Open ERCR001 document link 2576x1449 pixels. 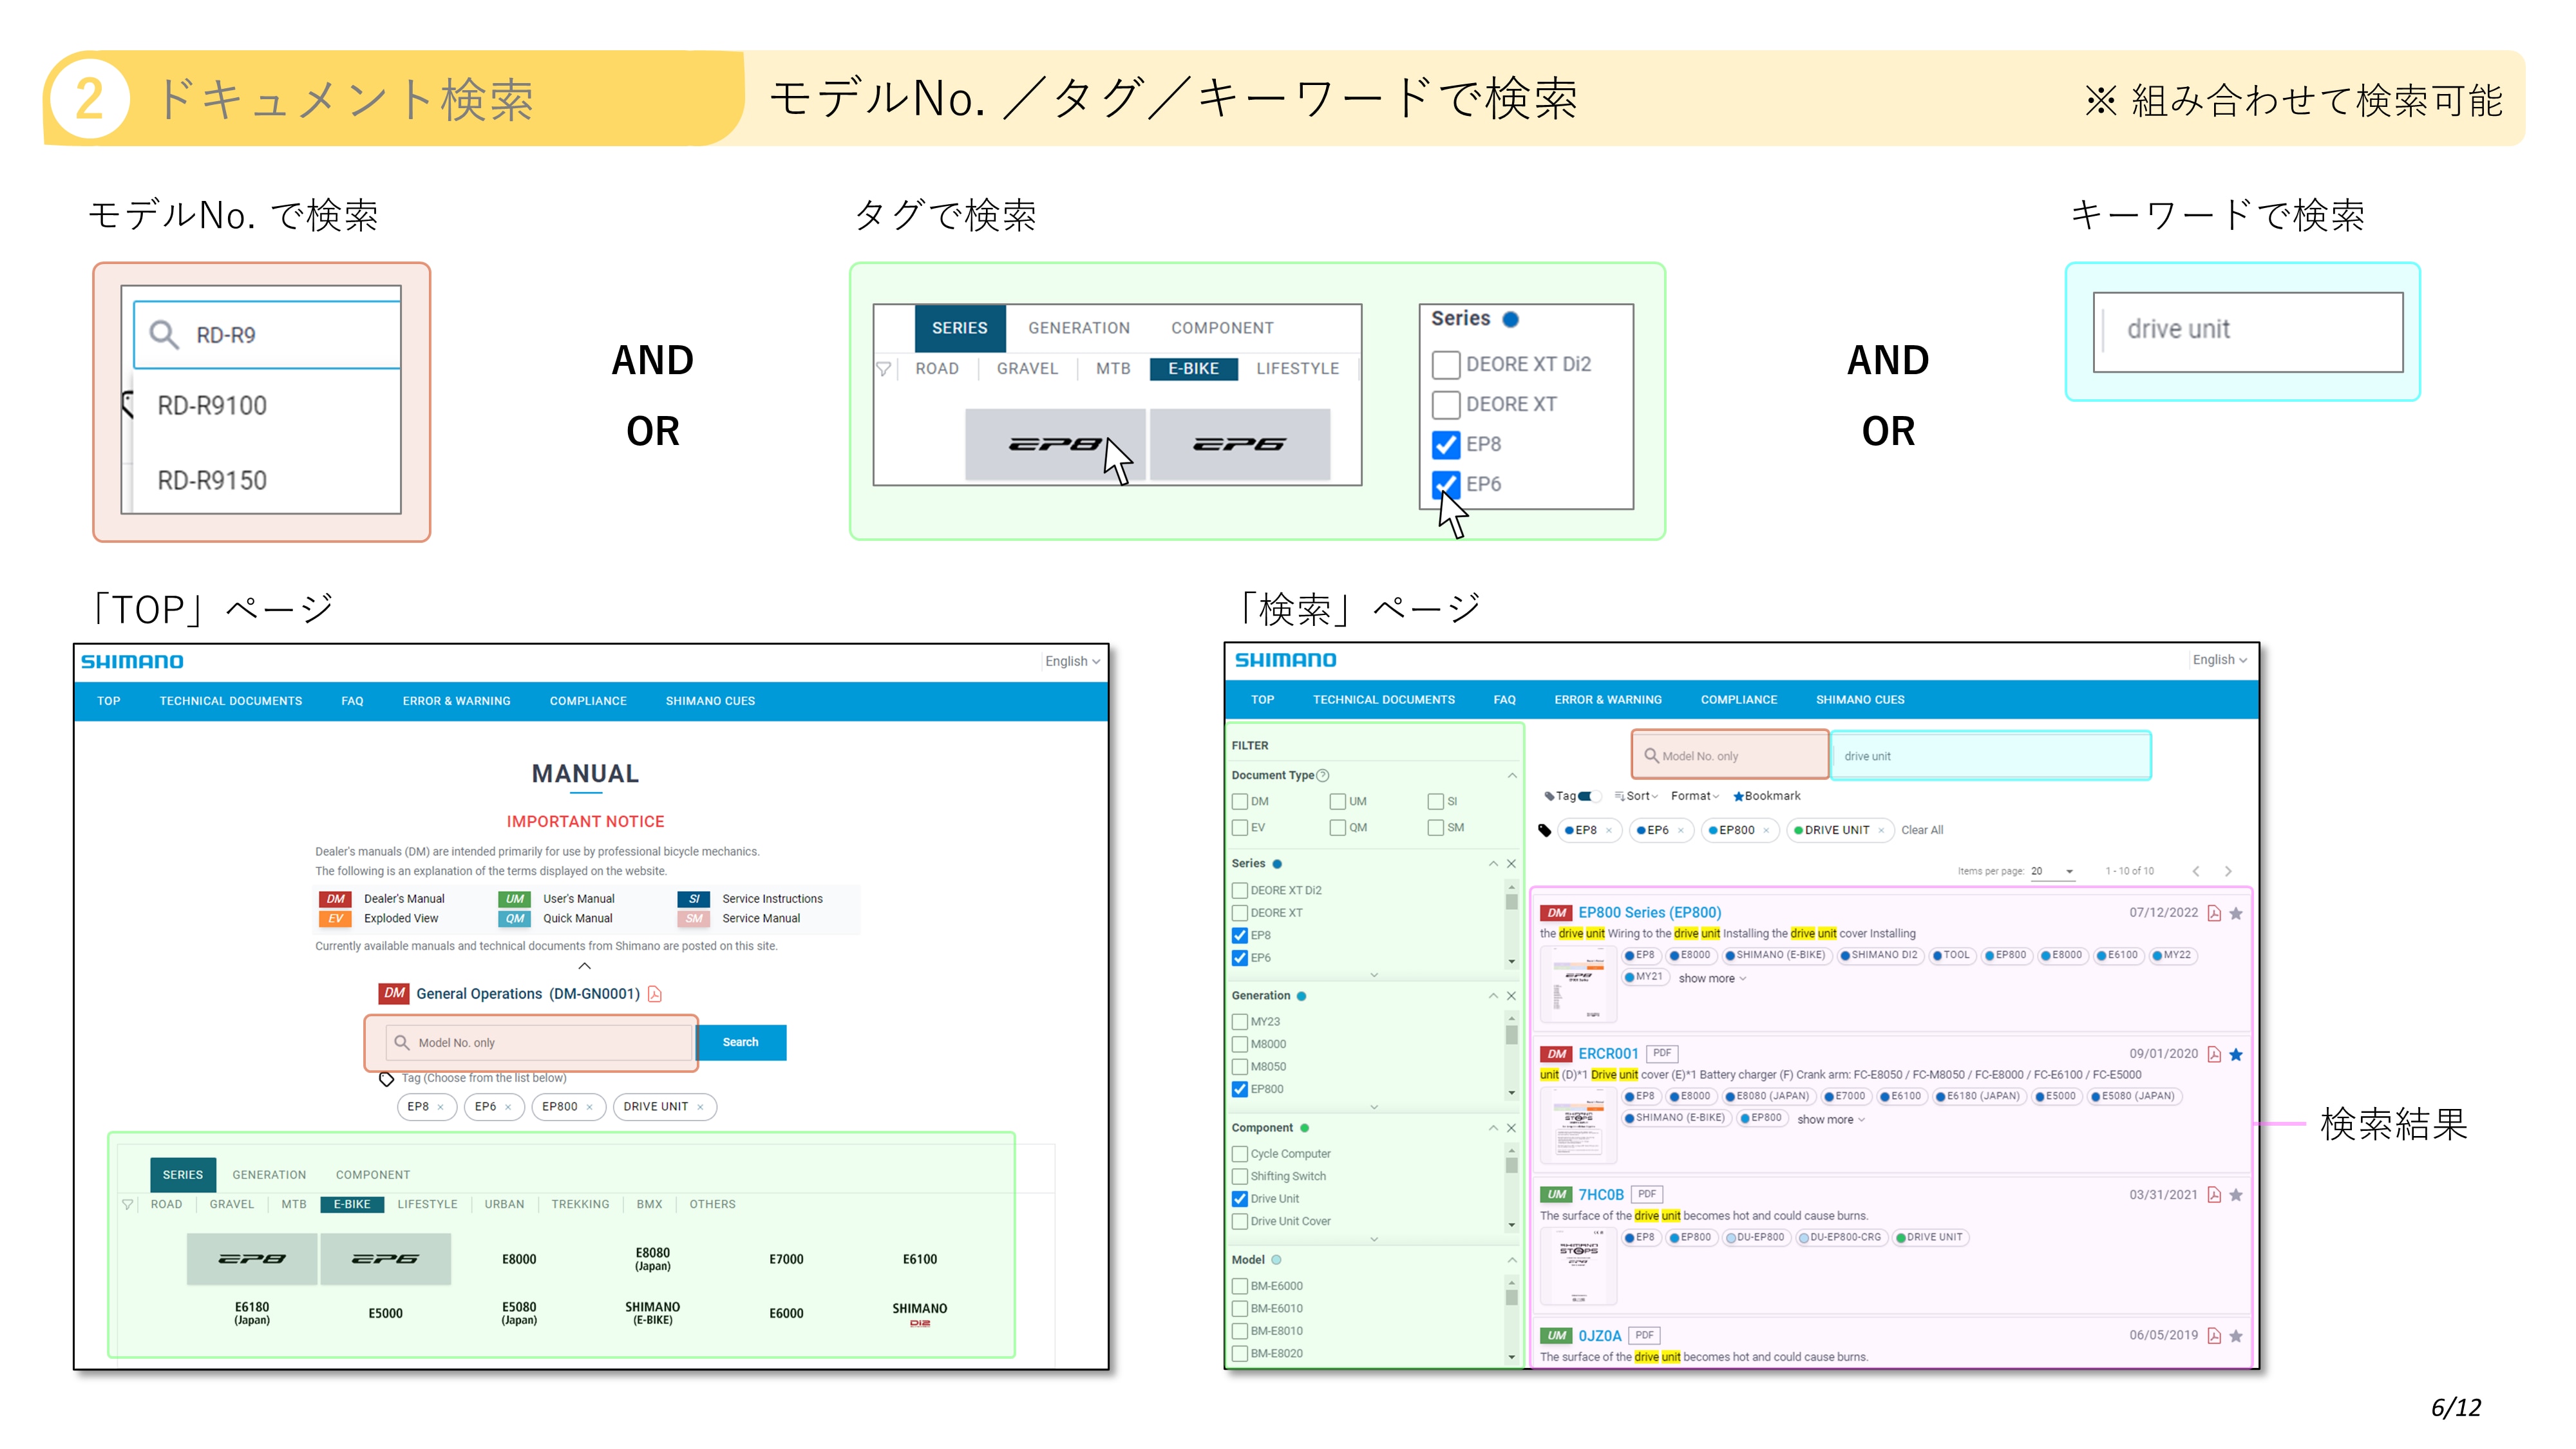point(1608,1054)
